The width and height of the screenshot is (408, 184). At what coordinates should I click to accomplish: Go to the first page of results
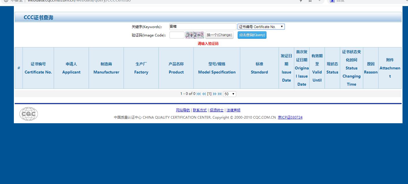pos(198,94)
